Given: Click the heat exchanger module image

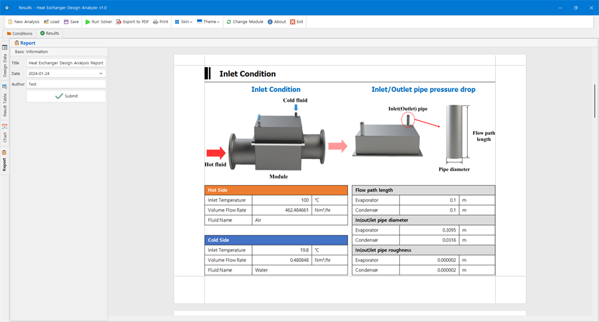Looking at the screenshot, I should [277, 142].
